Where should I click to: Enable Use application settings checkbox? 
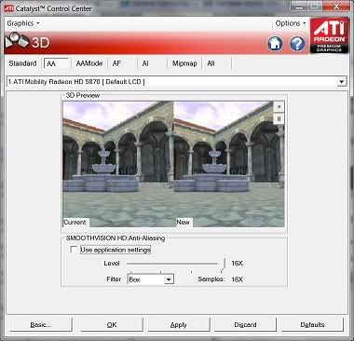coord(74,250)
